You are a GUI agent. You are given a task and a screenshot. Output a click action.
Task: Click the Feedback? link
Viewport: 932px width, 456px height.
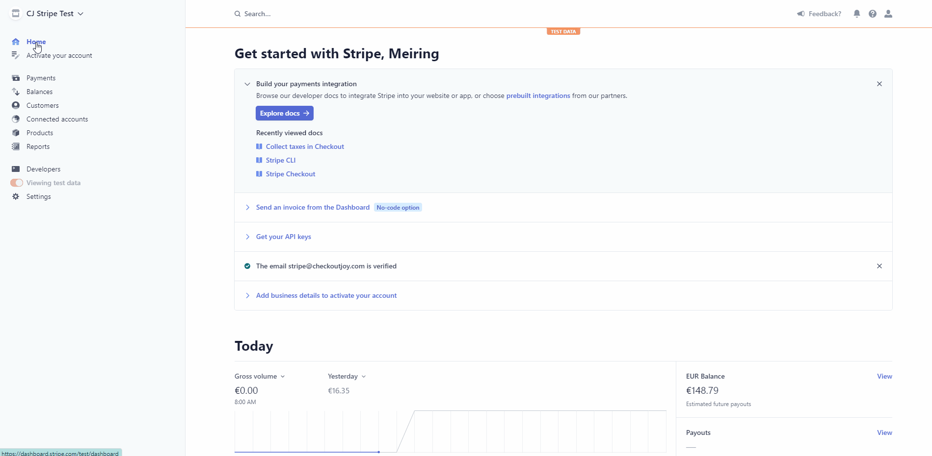[825, 14]
